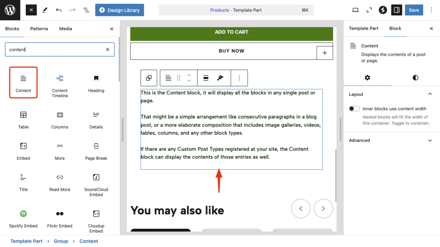Open the document overview list view
The image size is (440, 247).
(86, 10)
